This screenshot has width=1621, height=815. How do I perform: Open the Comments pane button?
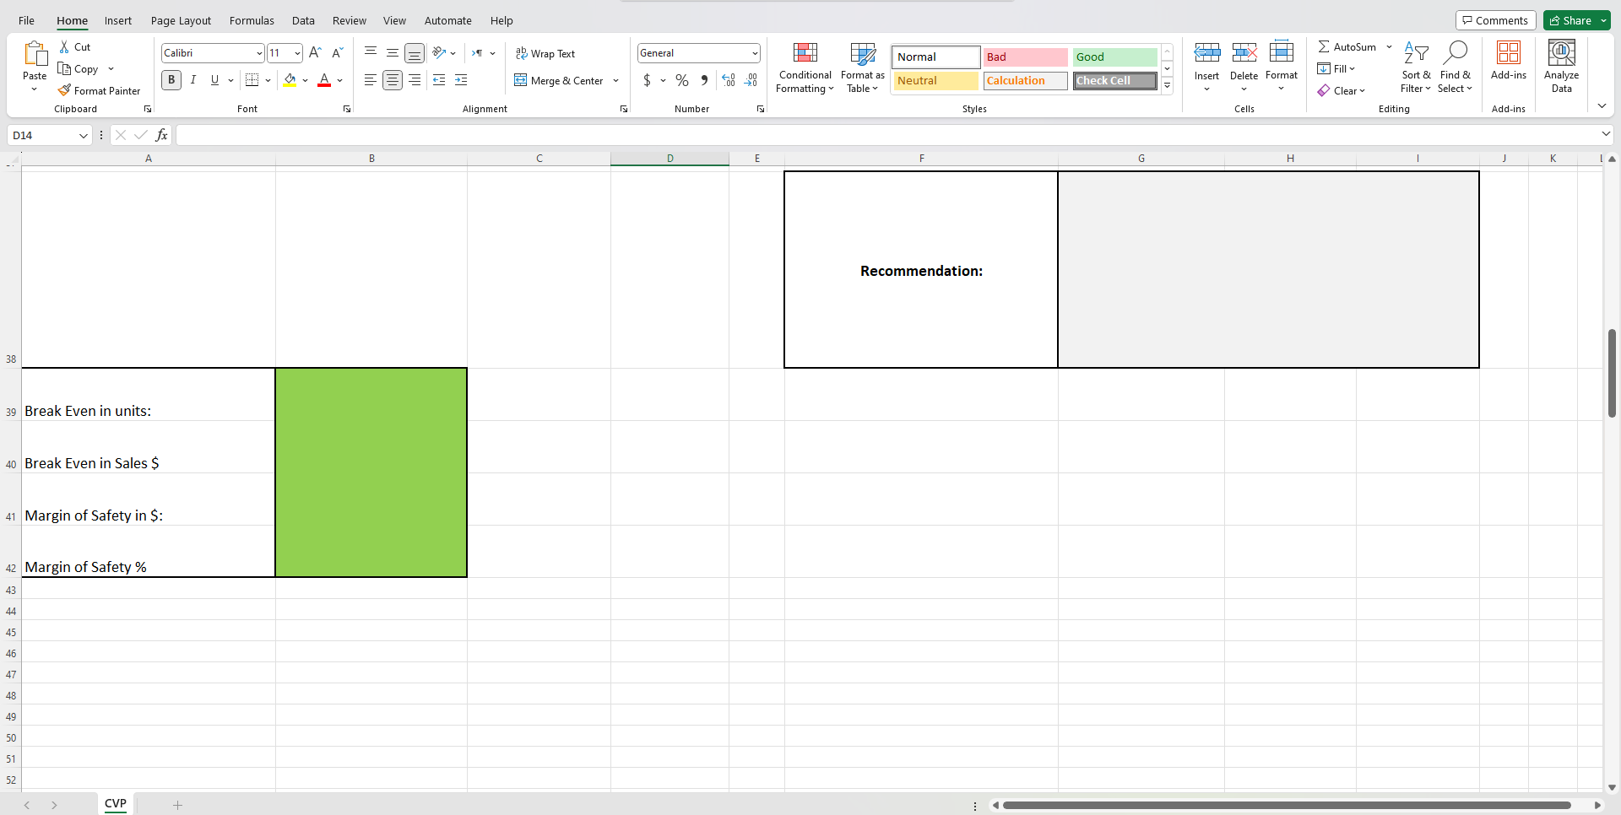pos(1494,20)
